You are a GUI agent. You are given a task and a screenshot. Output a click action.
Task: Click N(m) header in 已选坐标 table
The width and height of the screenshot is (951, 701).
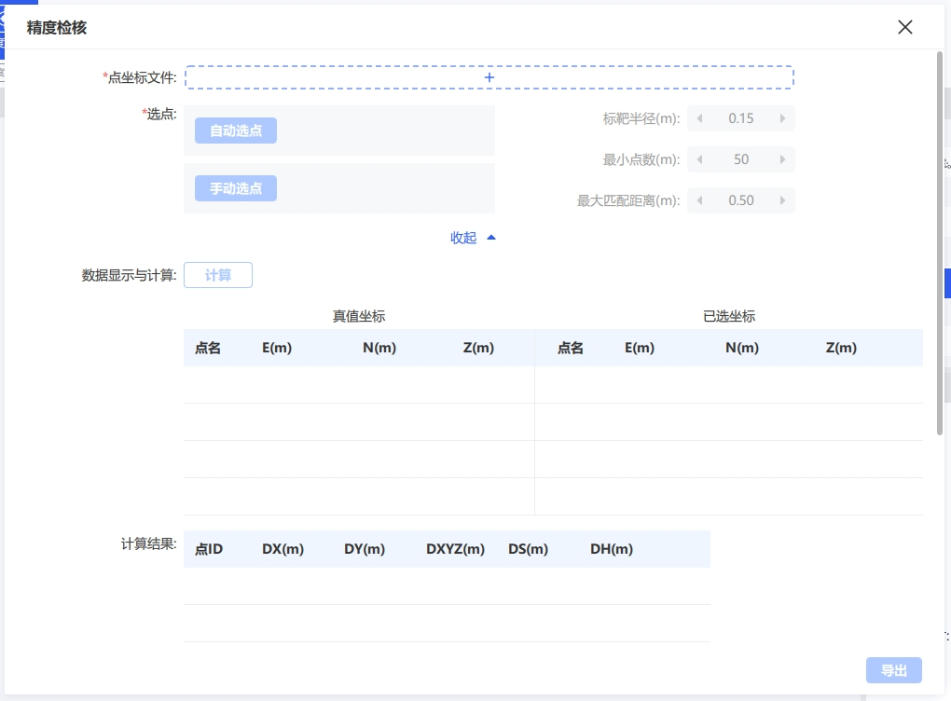[x=742, y=348]
